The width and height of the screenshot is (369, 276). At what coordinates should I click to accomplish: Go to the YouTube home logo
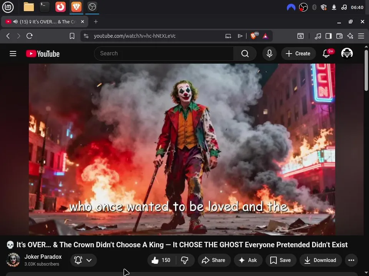pyautogui.click(x=43, y=54)
